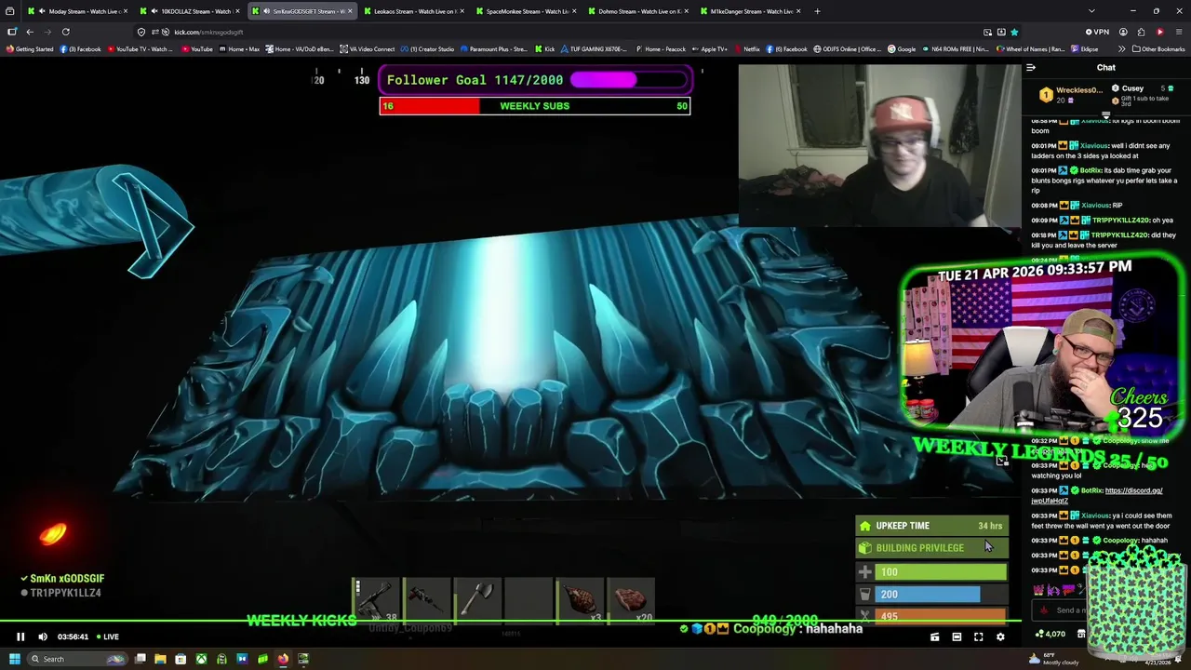
Task: Switch to Leokaos Stream tab
Action: (412, 11)
